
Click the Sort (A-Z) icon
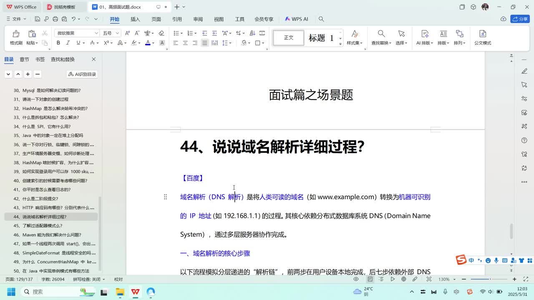[252, 33]
